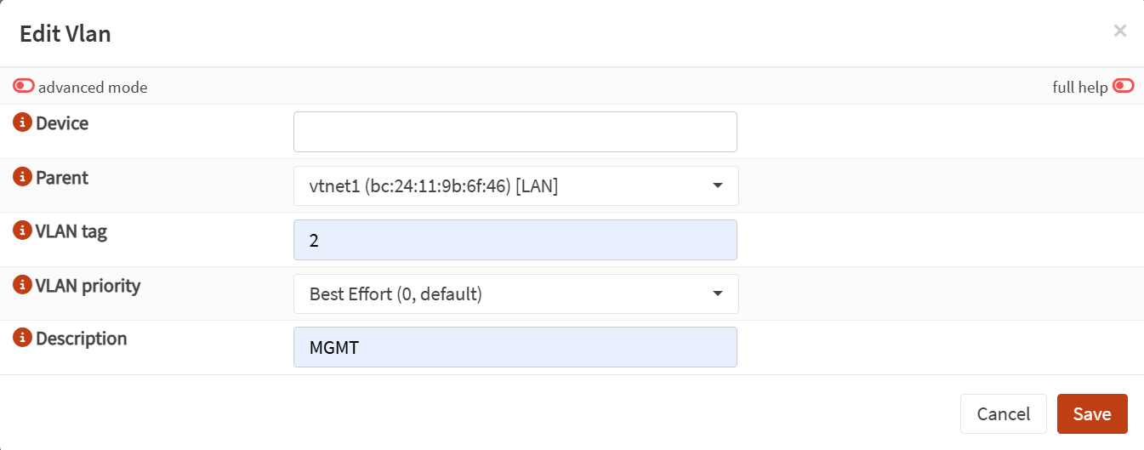Click the caret arrow on vtnet1 selector
The image size is (1144, 450).
click(718, 185)
